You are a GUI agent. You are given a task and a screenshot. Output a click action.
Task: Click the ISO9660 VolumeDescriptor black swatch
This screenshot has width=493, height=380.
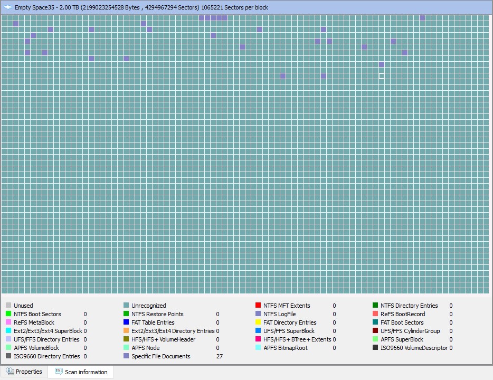pos(375,348)
